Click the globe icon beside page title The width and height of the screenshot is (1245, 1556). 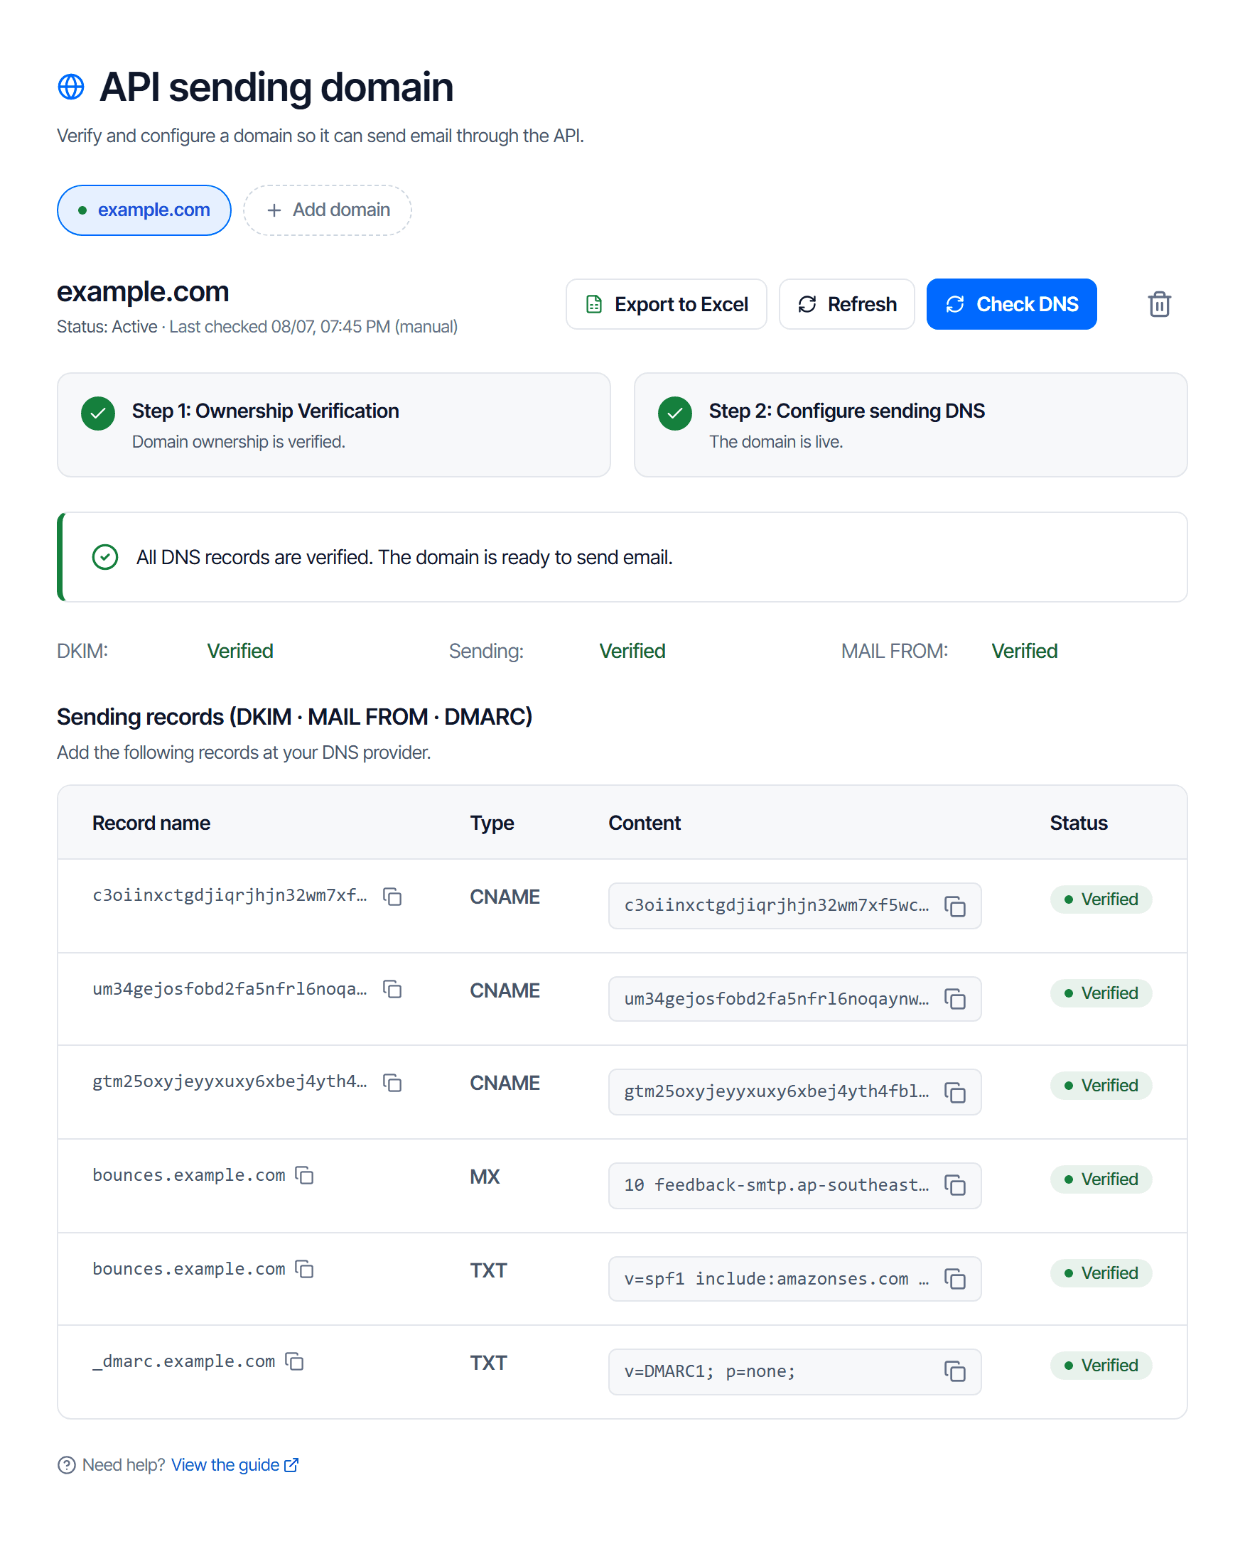(71, 87)
